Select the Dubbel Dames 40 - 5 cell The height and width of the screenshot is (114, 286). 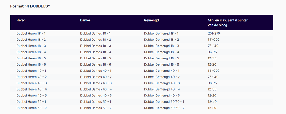tap(96, 95)
